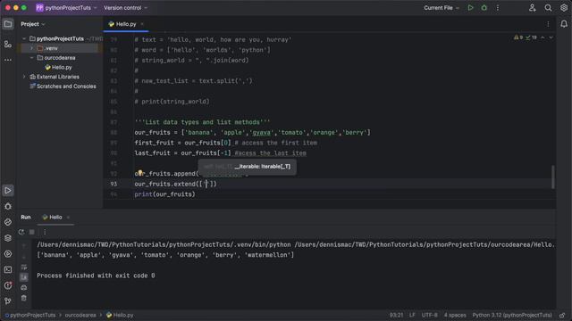Click the Run panel title label
The image size is (572, 321).
[x=26, y=218]
